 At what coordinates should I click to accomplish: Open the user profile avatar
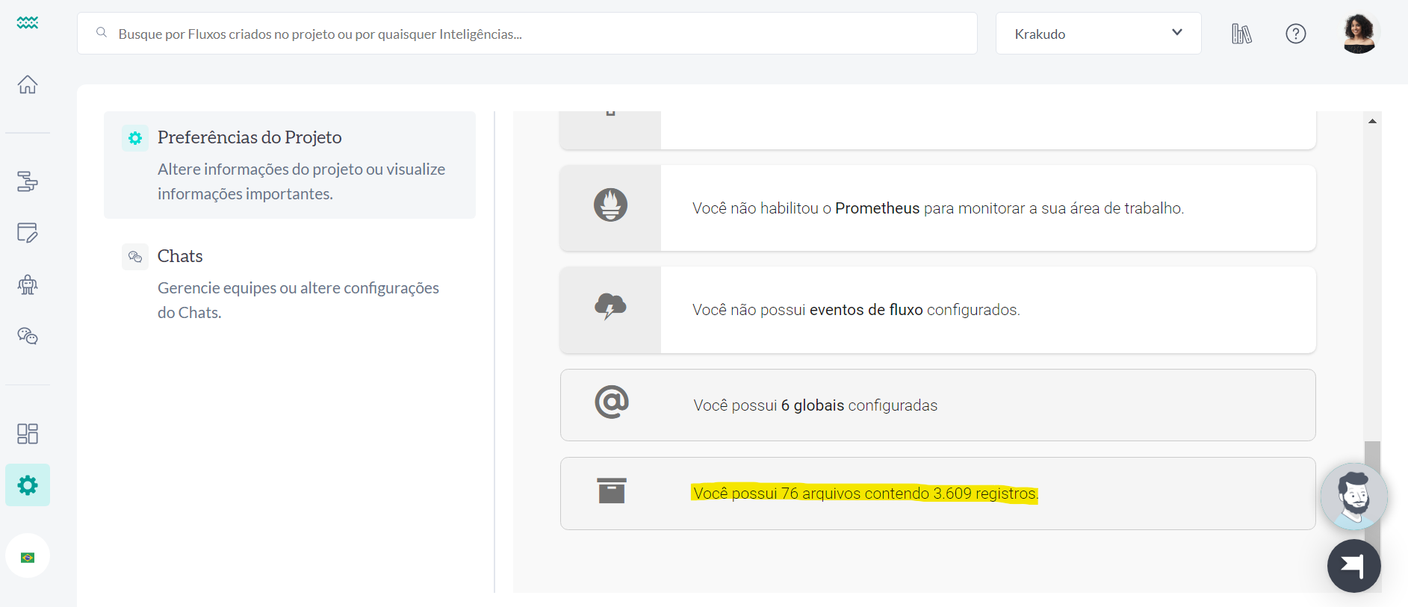coord(1358,34)
